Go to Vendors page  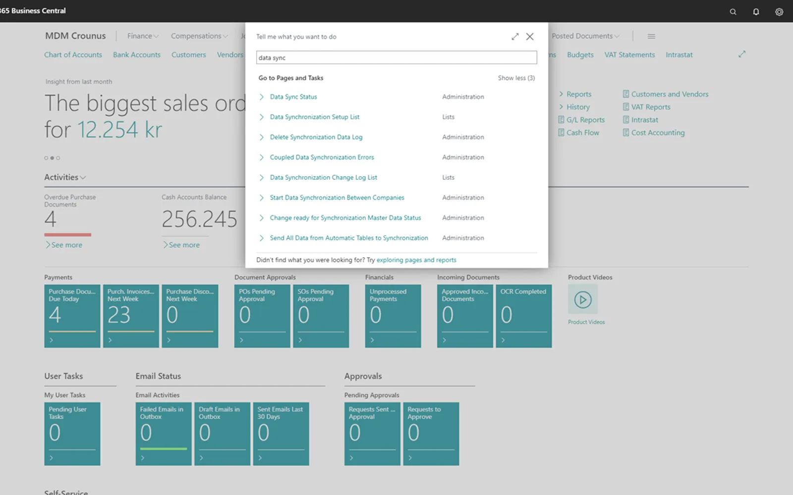click(x=230, y=55)
